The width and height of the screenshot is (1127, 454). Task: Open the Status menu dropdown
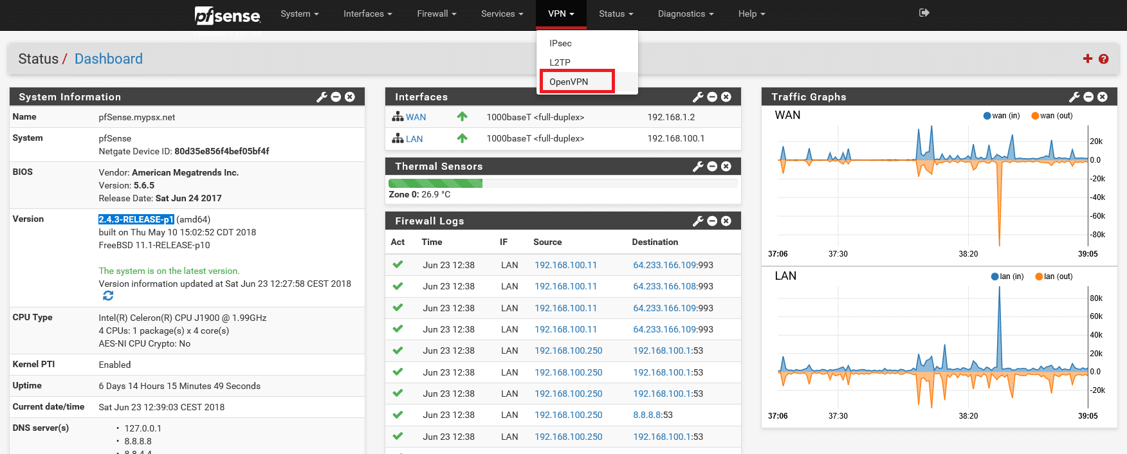coord(616,14)
